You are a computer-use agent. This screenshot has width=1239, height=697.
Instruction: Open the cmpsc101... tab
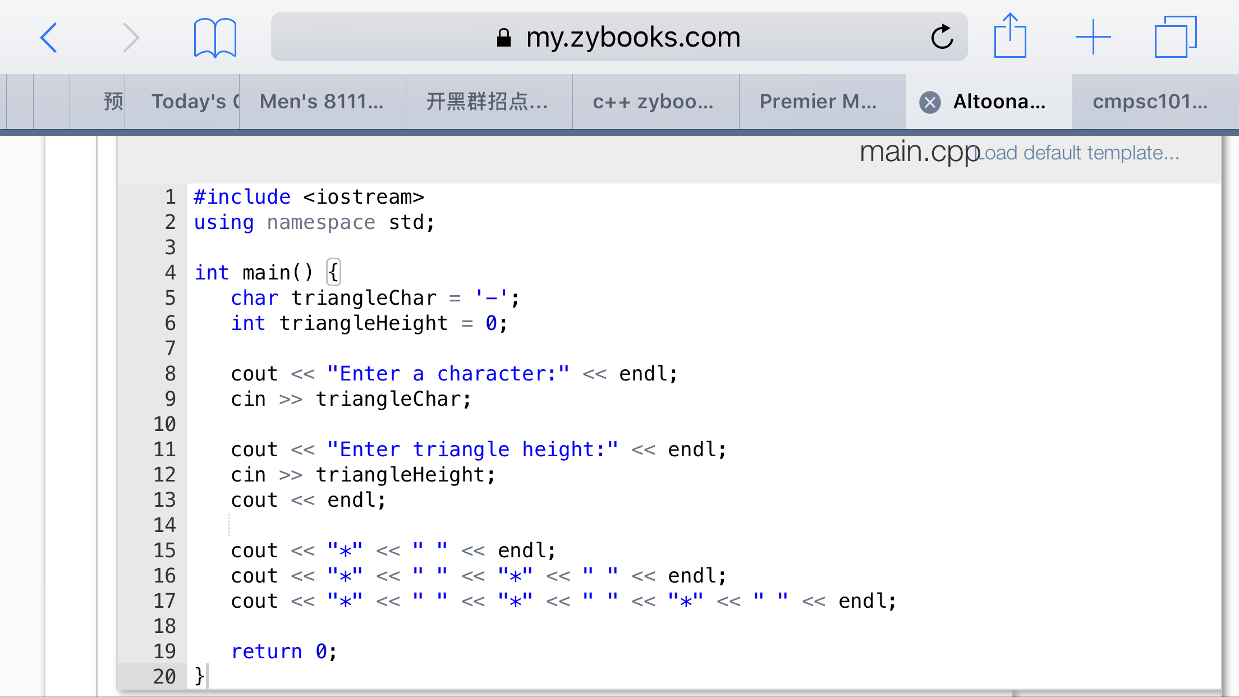click(x=1150, y=102)
